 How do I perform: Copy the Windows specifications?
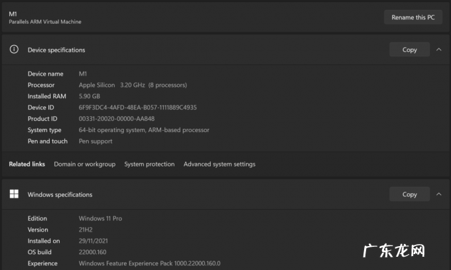[x=409, y=194]
